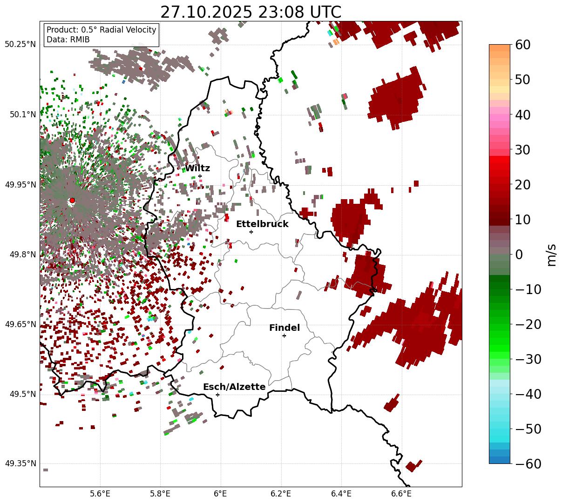Click the 'Data: RMIB' text
562x503 pixels.
68,40
